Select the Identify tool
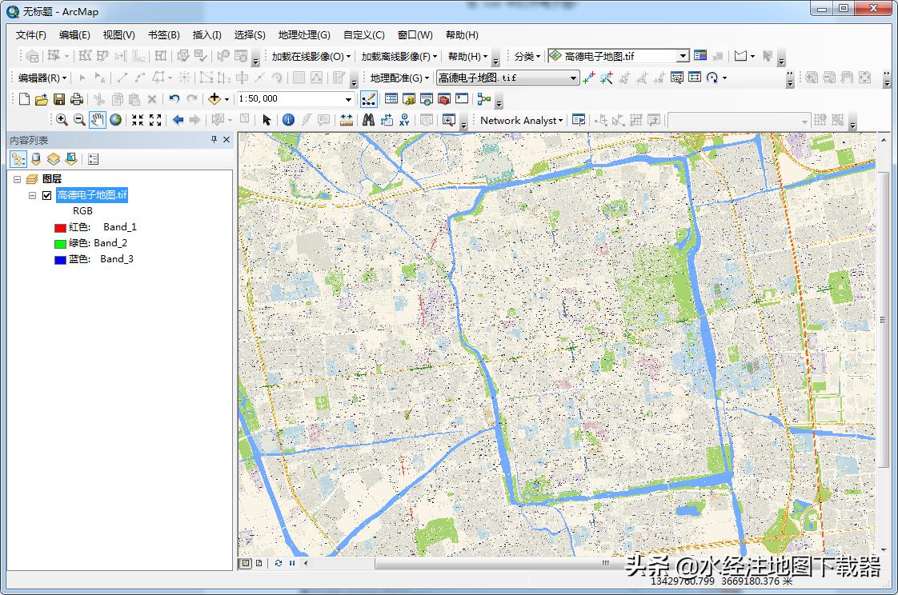Viewport: 898px width, 595px height. click(287, 120)
